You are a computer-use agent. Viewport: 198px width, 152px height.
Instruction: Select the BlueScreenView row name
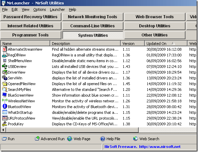click(21, 95)
